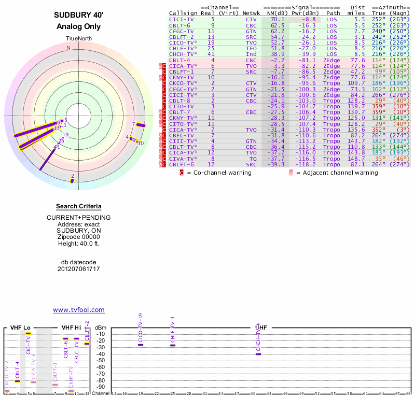
Task: Select the channel 2 marker on the radar plot
Action: (x=72, y=181)
